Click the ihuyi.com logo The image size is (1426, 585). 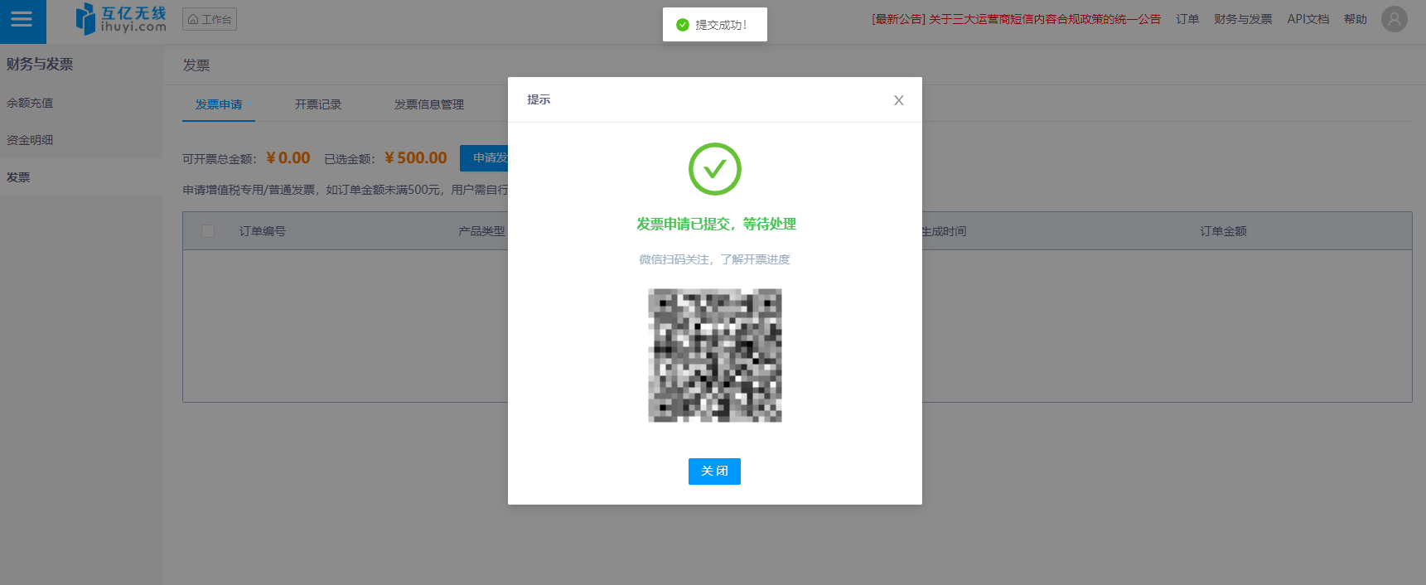pos(121,19)
